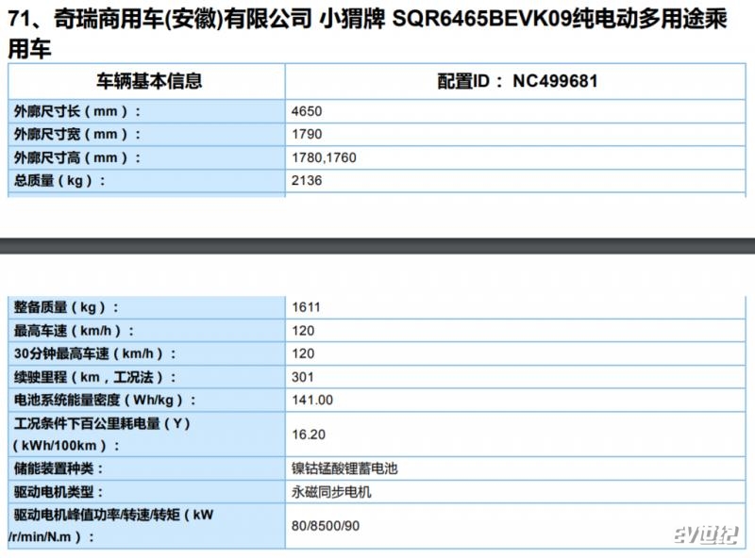Select the 配置ID：NC499681 header cell
Image resolution: width=755 pixels, height=558 pixels.
517,81
